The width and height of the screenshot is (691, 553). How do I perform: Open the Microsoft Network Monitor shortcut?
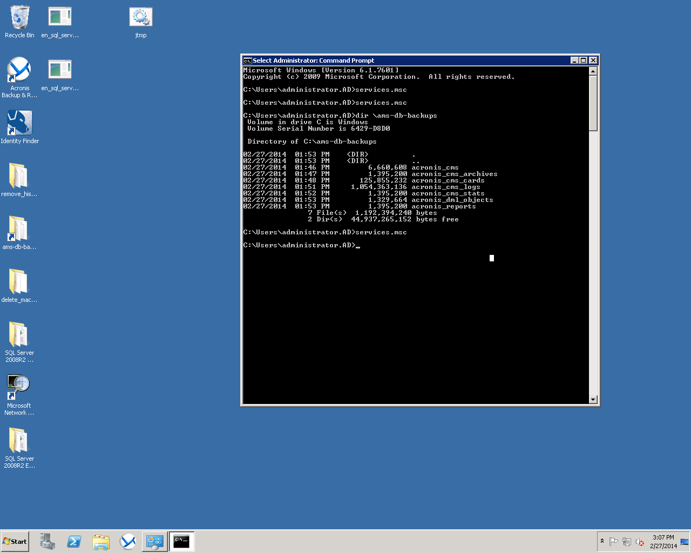(19, 395)
